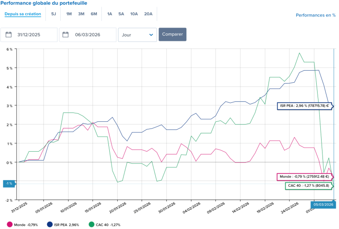
Task: Click the Performances en % link
Action: (x=315, y=15)
